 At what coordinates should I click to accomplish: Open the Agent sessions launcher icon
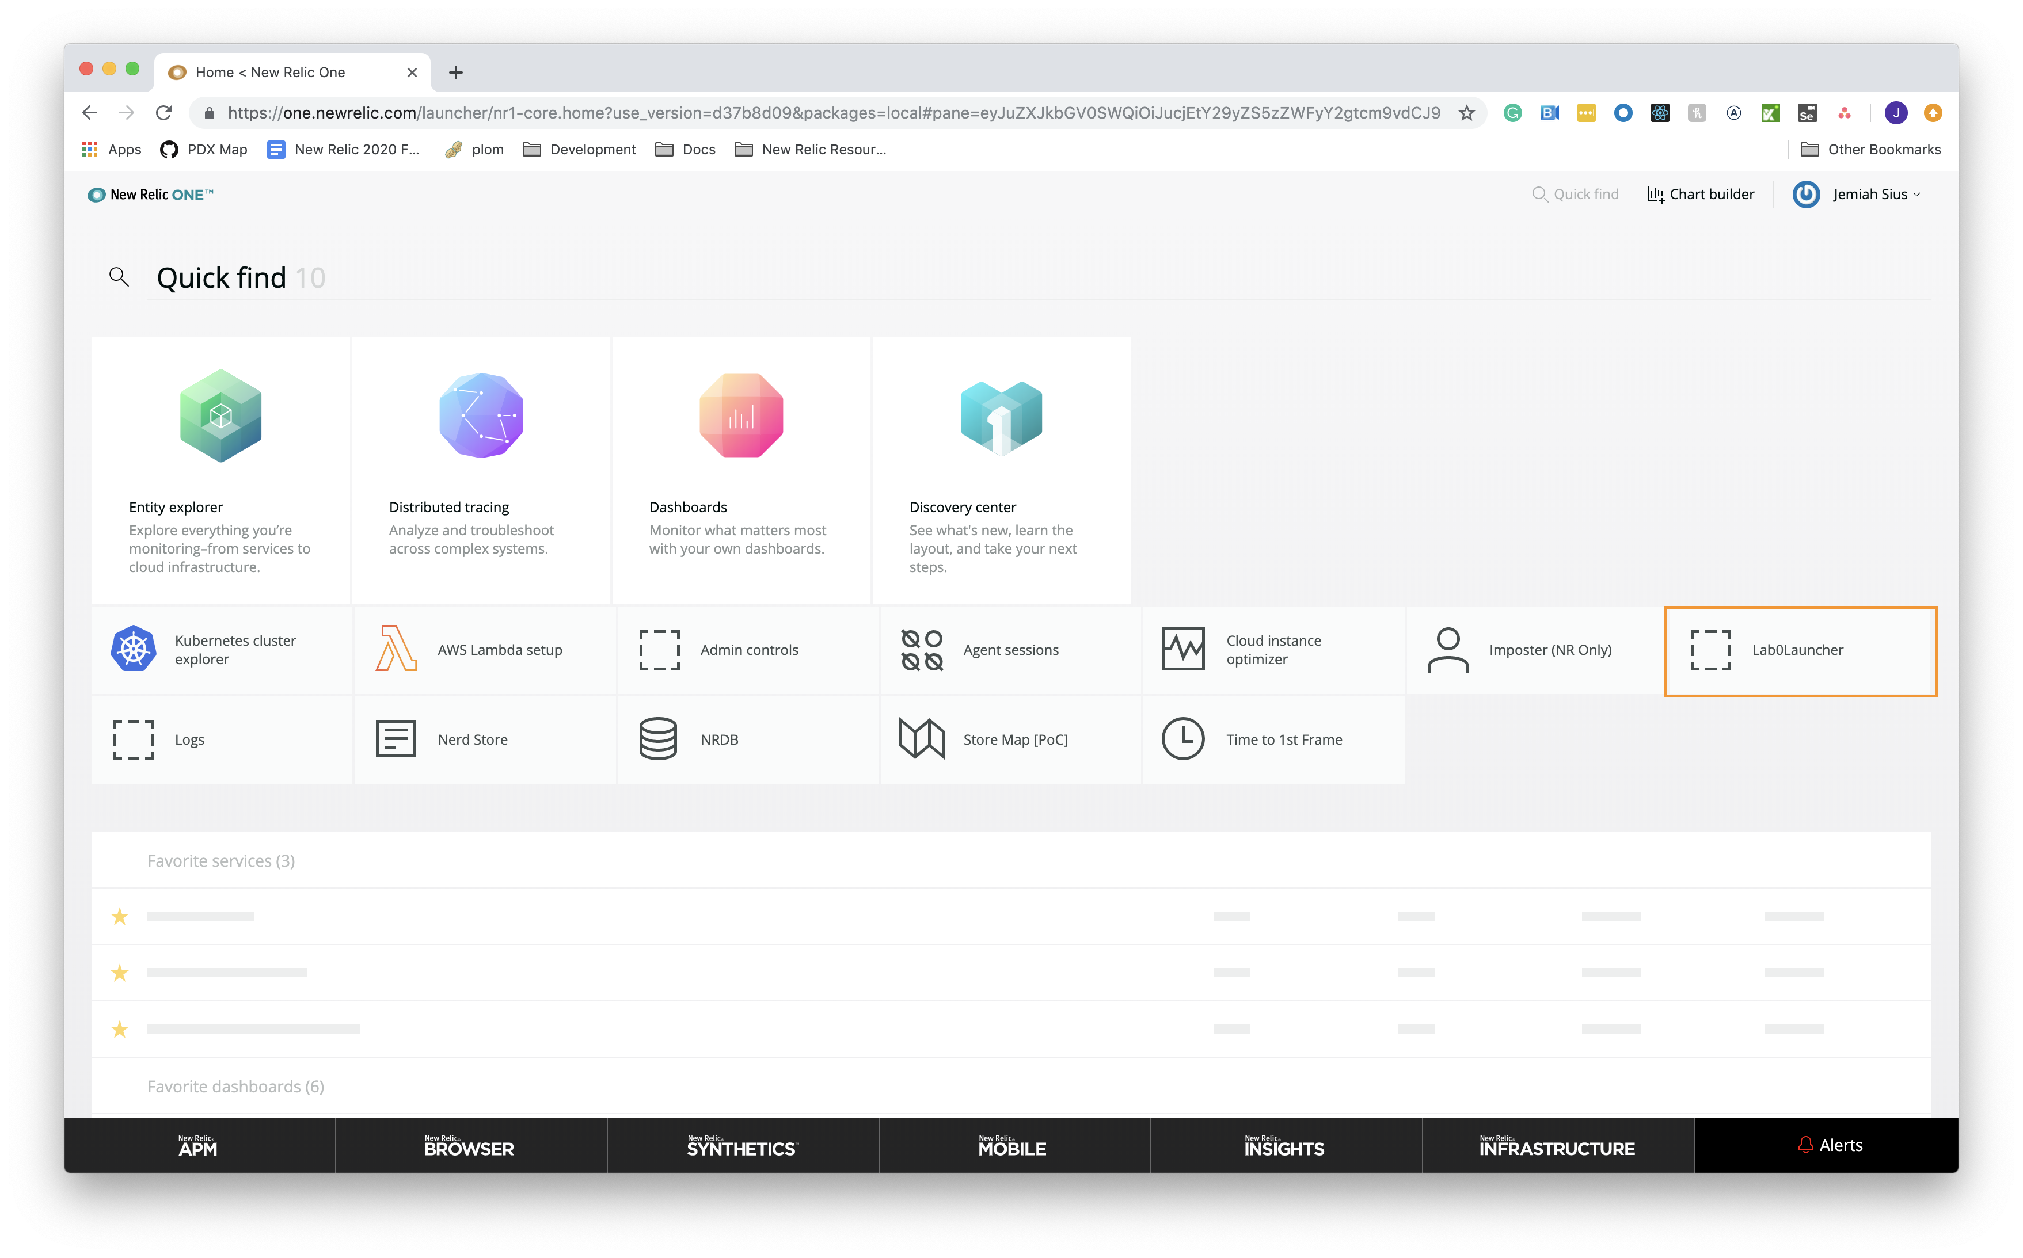921,650
